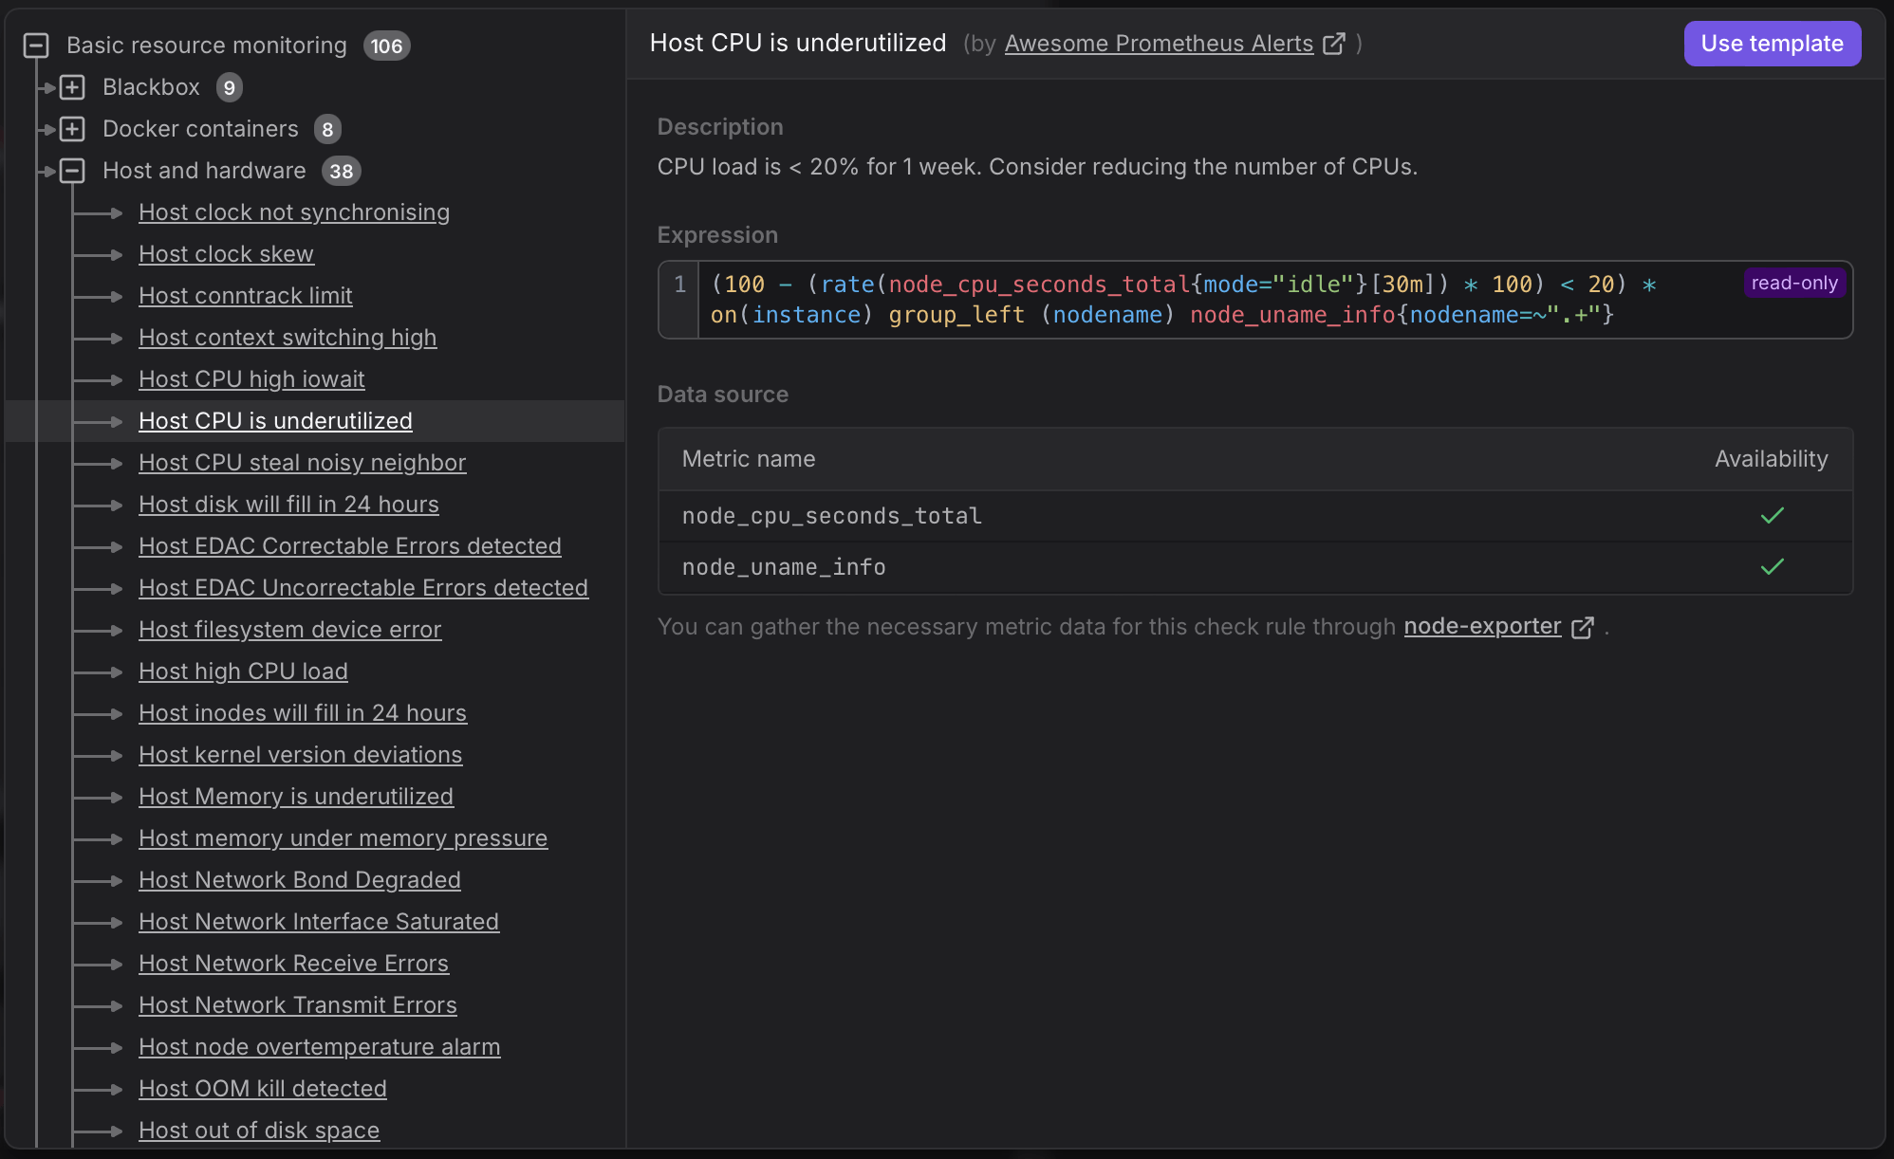Image resolution: width=1894 pixels, height=1159 pixels.
Task: Open the Awesome Prometheus Alerts link
Action: click(1159, 44)
